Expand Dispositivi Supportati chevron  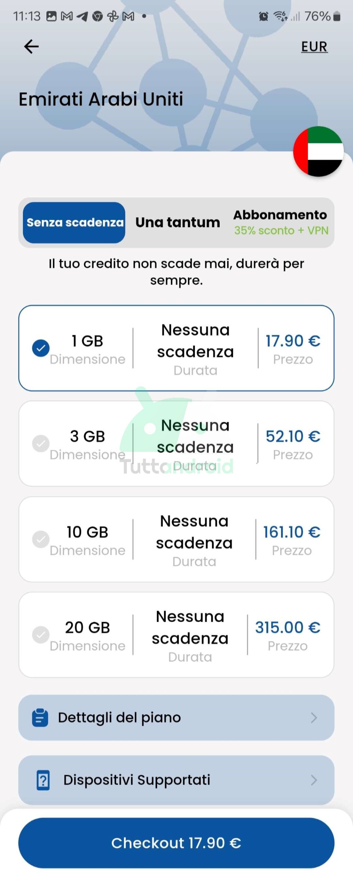click(x=314, y=780)
